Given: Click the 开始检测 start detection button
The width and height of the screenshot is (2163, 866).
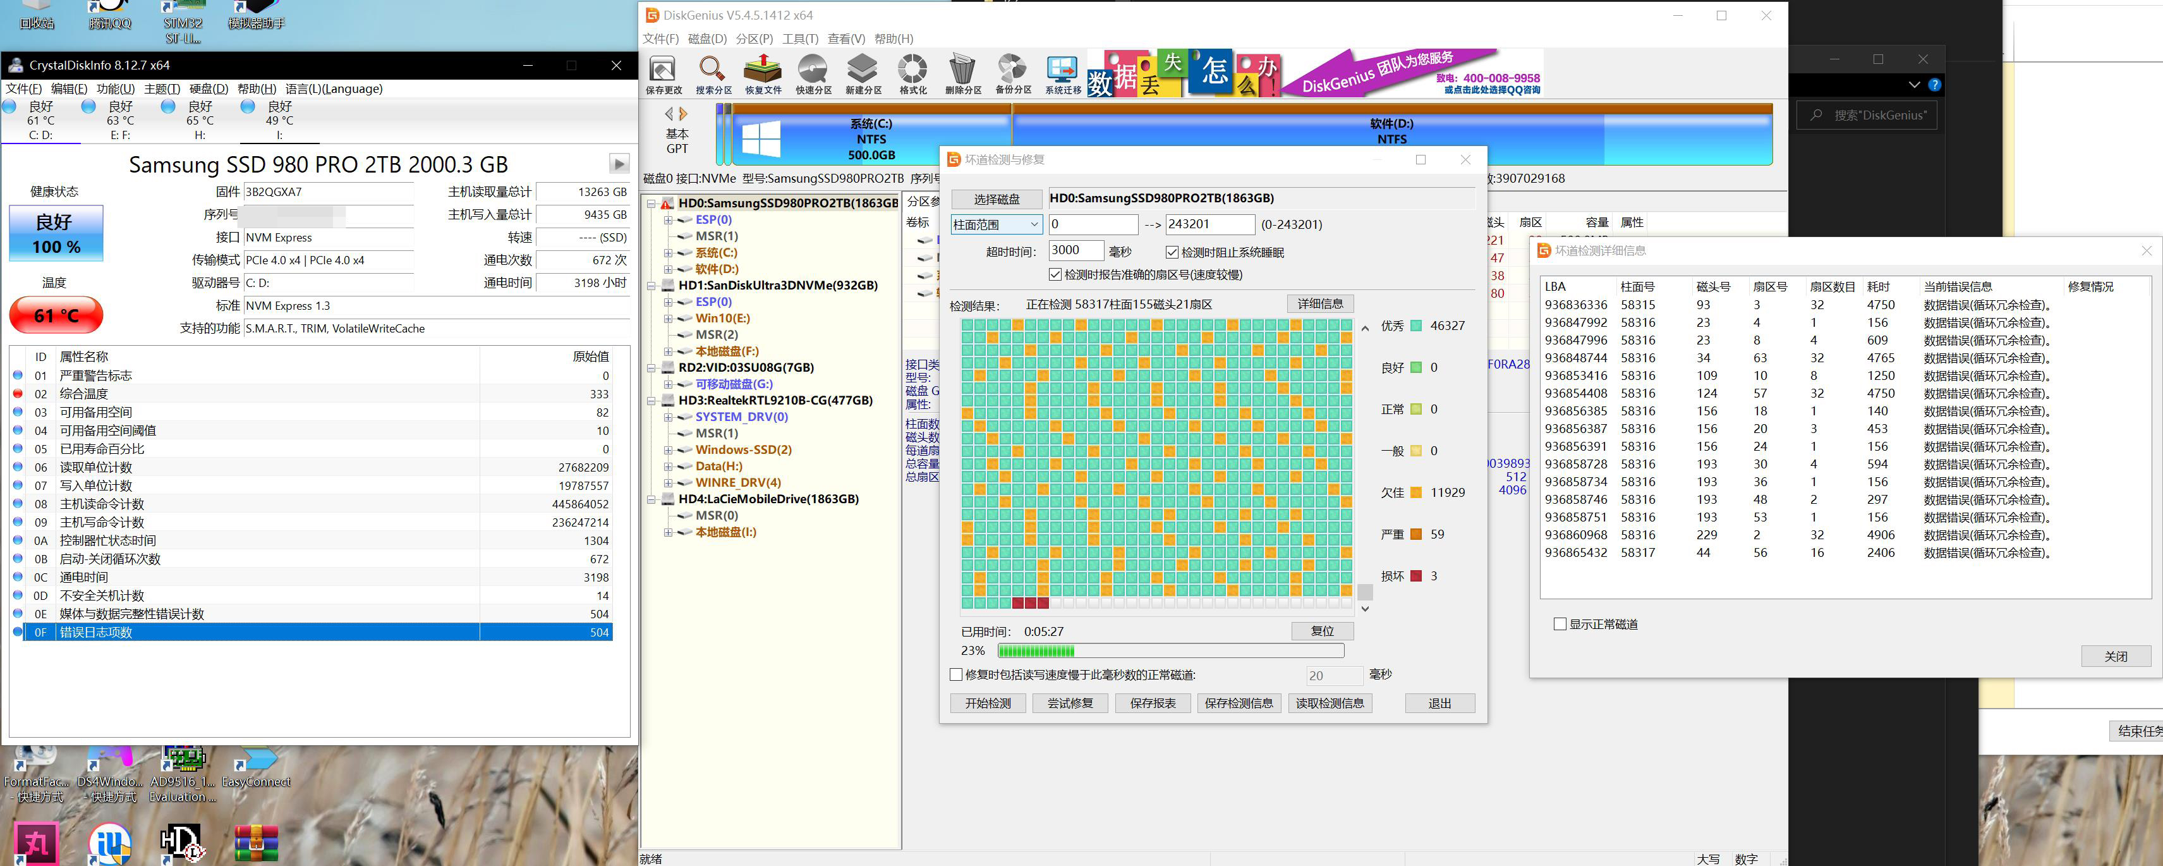Looking at the screenshot, I should [x=988, y=703].
